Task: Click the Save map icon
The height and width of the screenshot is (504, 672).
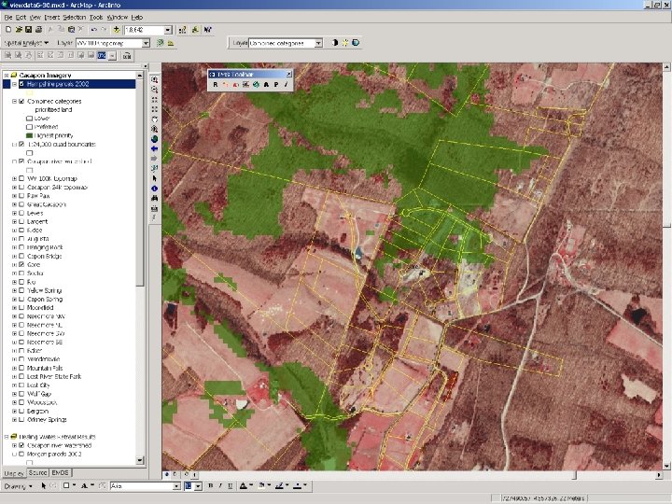Action: pyautogui.click(x=30, y=30)
